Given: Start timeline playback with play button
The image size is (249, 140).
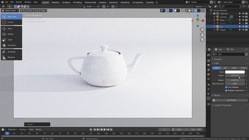Looking at the screenshot, I should (x=105, y=129).
